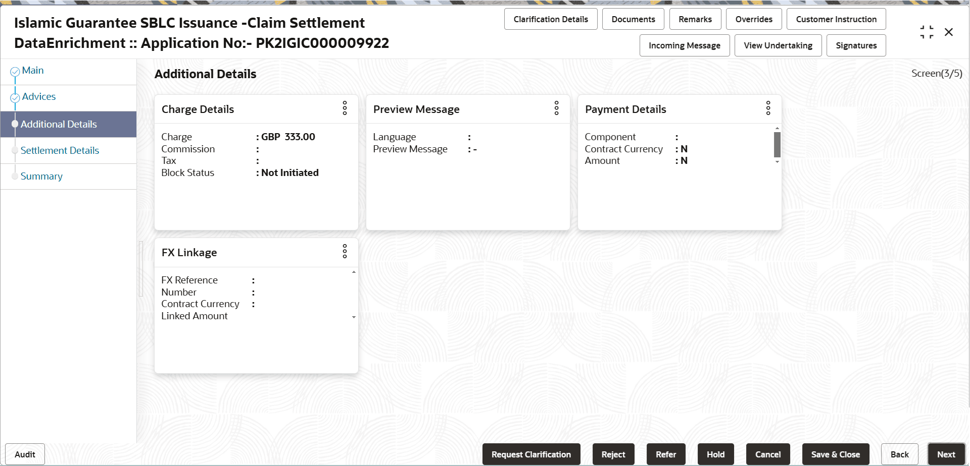Close the Claim Settlement window
970x466 pixels.
tap(949, 32)
